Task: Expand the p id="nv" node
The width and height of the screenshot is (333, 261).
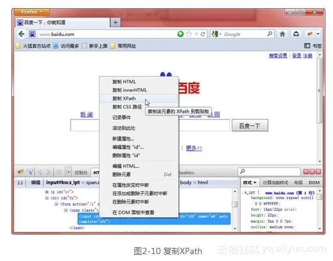Action: [x=46, y=192]
